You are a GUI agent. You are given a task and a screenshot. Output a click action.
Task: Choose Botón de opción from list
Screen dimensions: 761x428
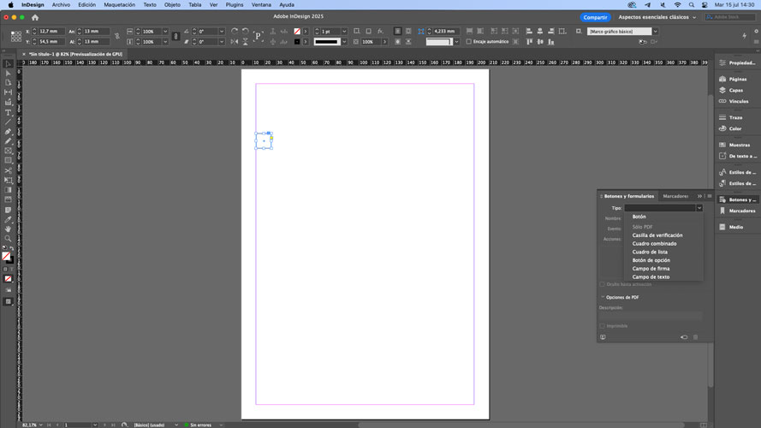coord(651,260)
